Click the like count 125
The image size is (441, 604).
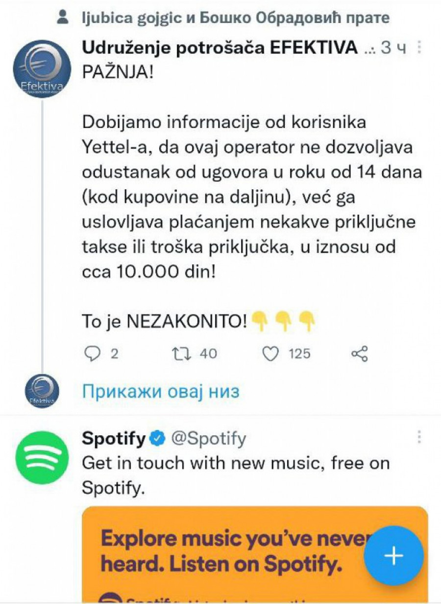pos(299,353)
